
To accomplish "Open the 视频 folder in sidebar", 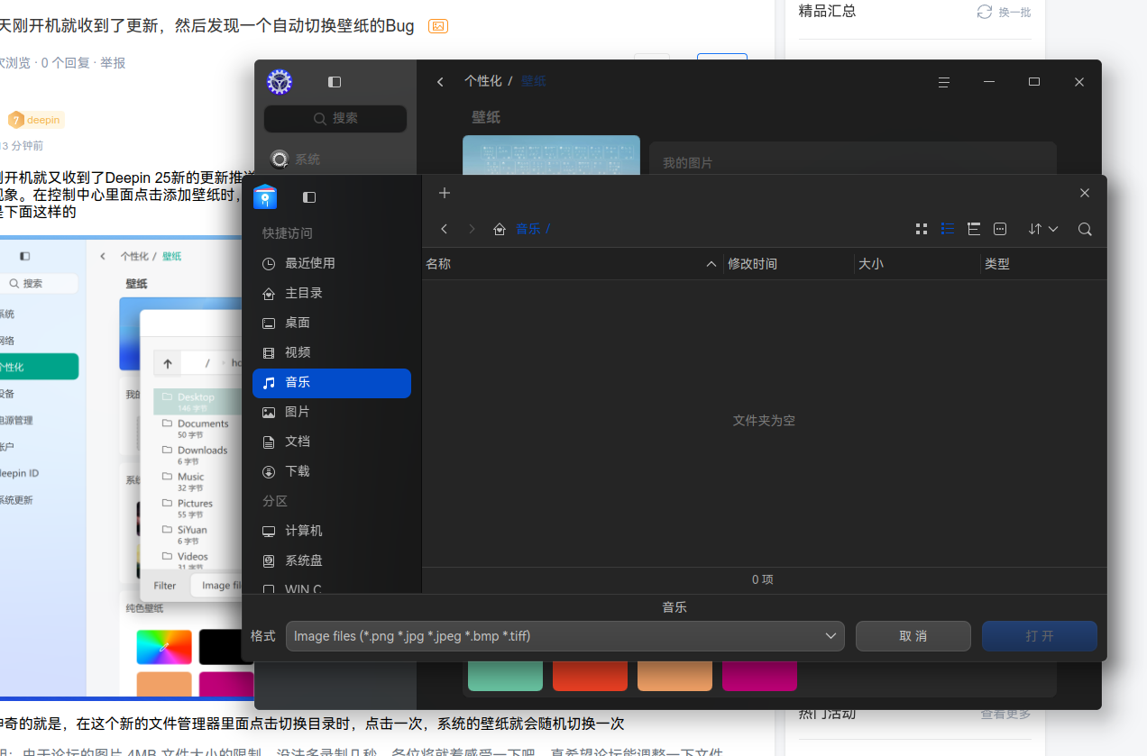I will coord(332,352).
